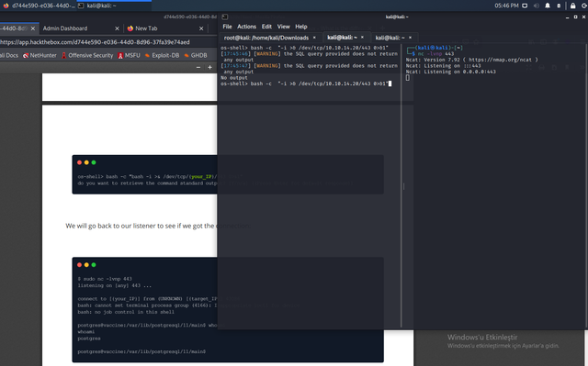The width and height of the screenshot is (588, 366).
Task: Click 'listening on [any] 443 ...' in the PDF
Action: (x=114, y=285)
